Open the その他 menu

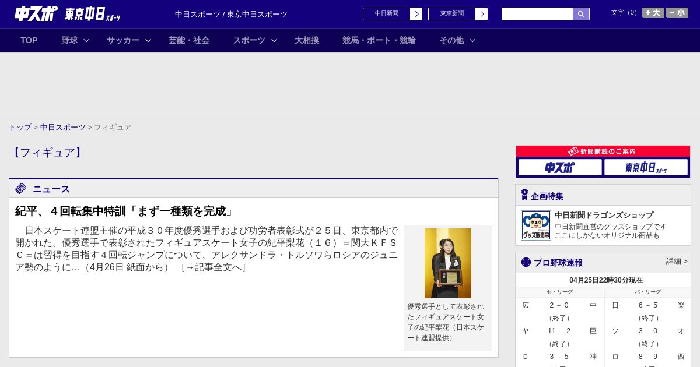tap(452, 40)
